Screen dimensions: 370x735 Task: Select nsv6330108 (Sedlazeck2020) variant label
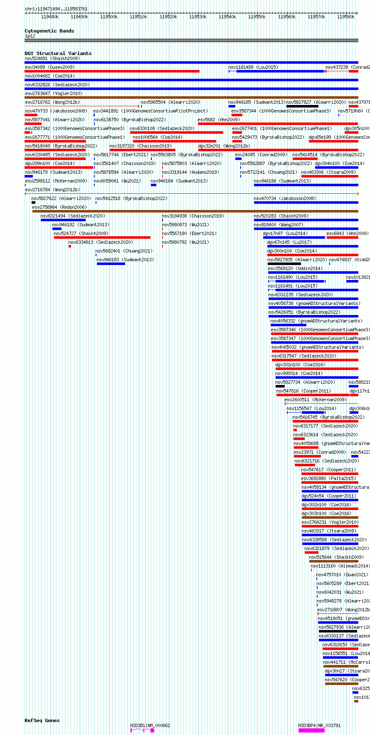tap(162, 128)
